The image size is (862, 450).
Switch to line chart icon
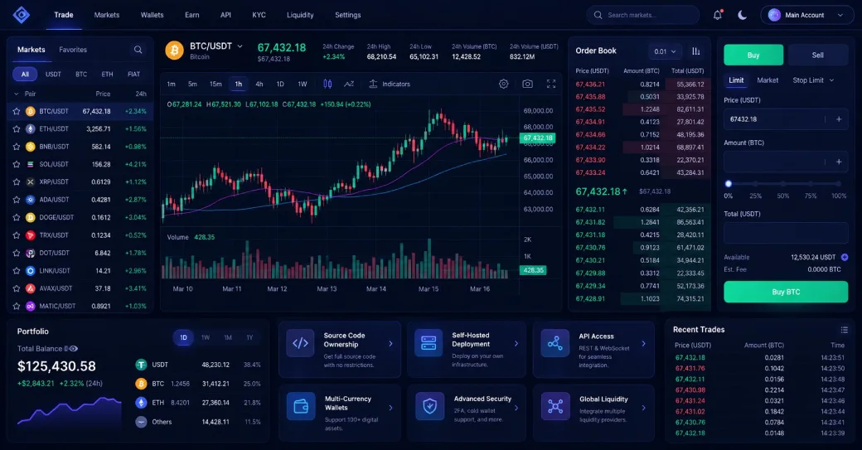(x=349, y=84)
